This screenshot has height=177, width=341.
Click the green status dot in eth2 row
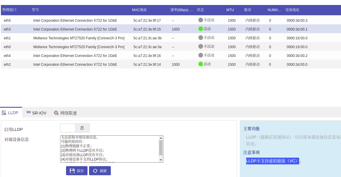pyautogui.click(x=201, y=64)
